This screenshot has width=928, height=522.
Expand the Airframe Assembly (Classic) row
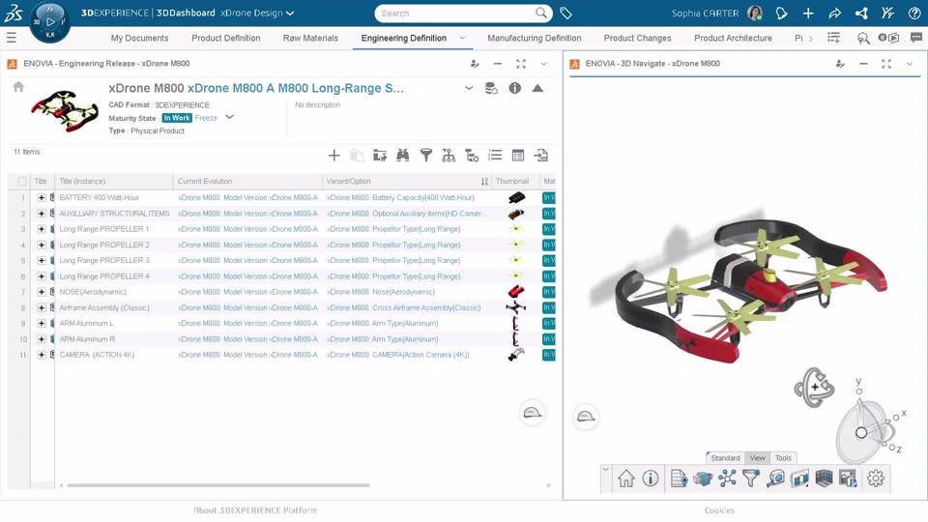point(42,307)
